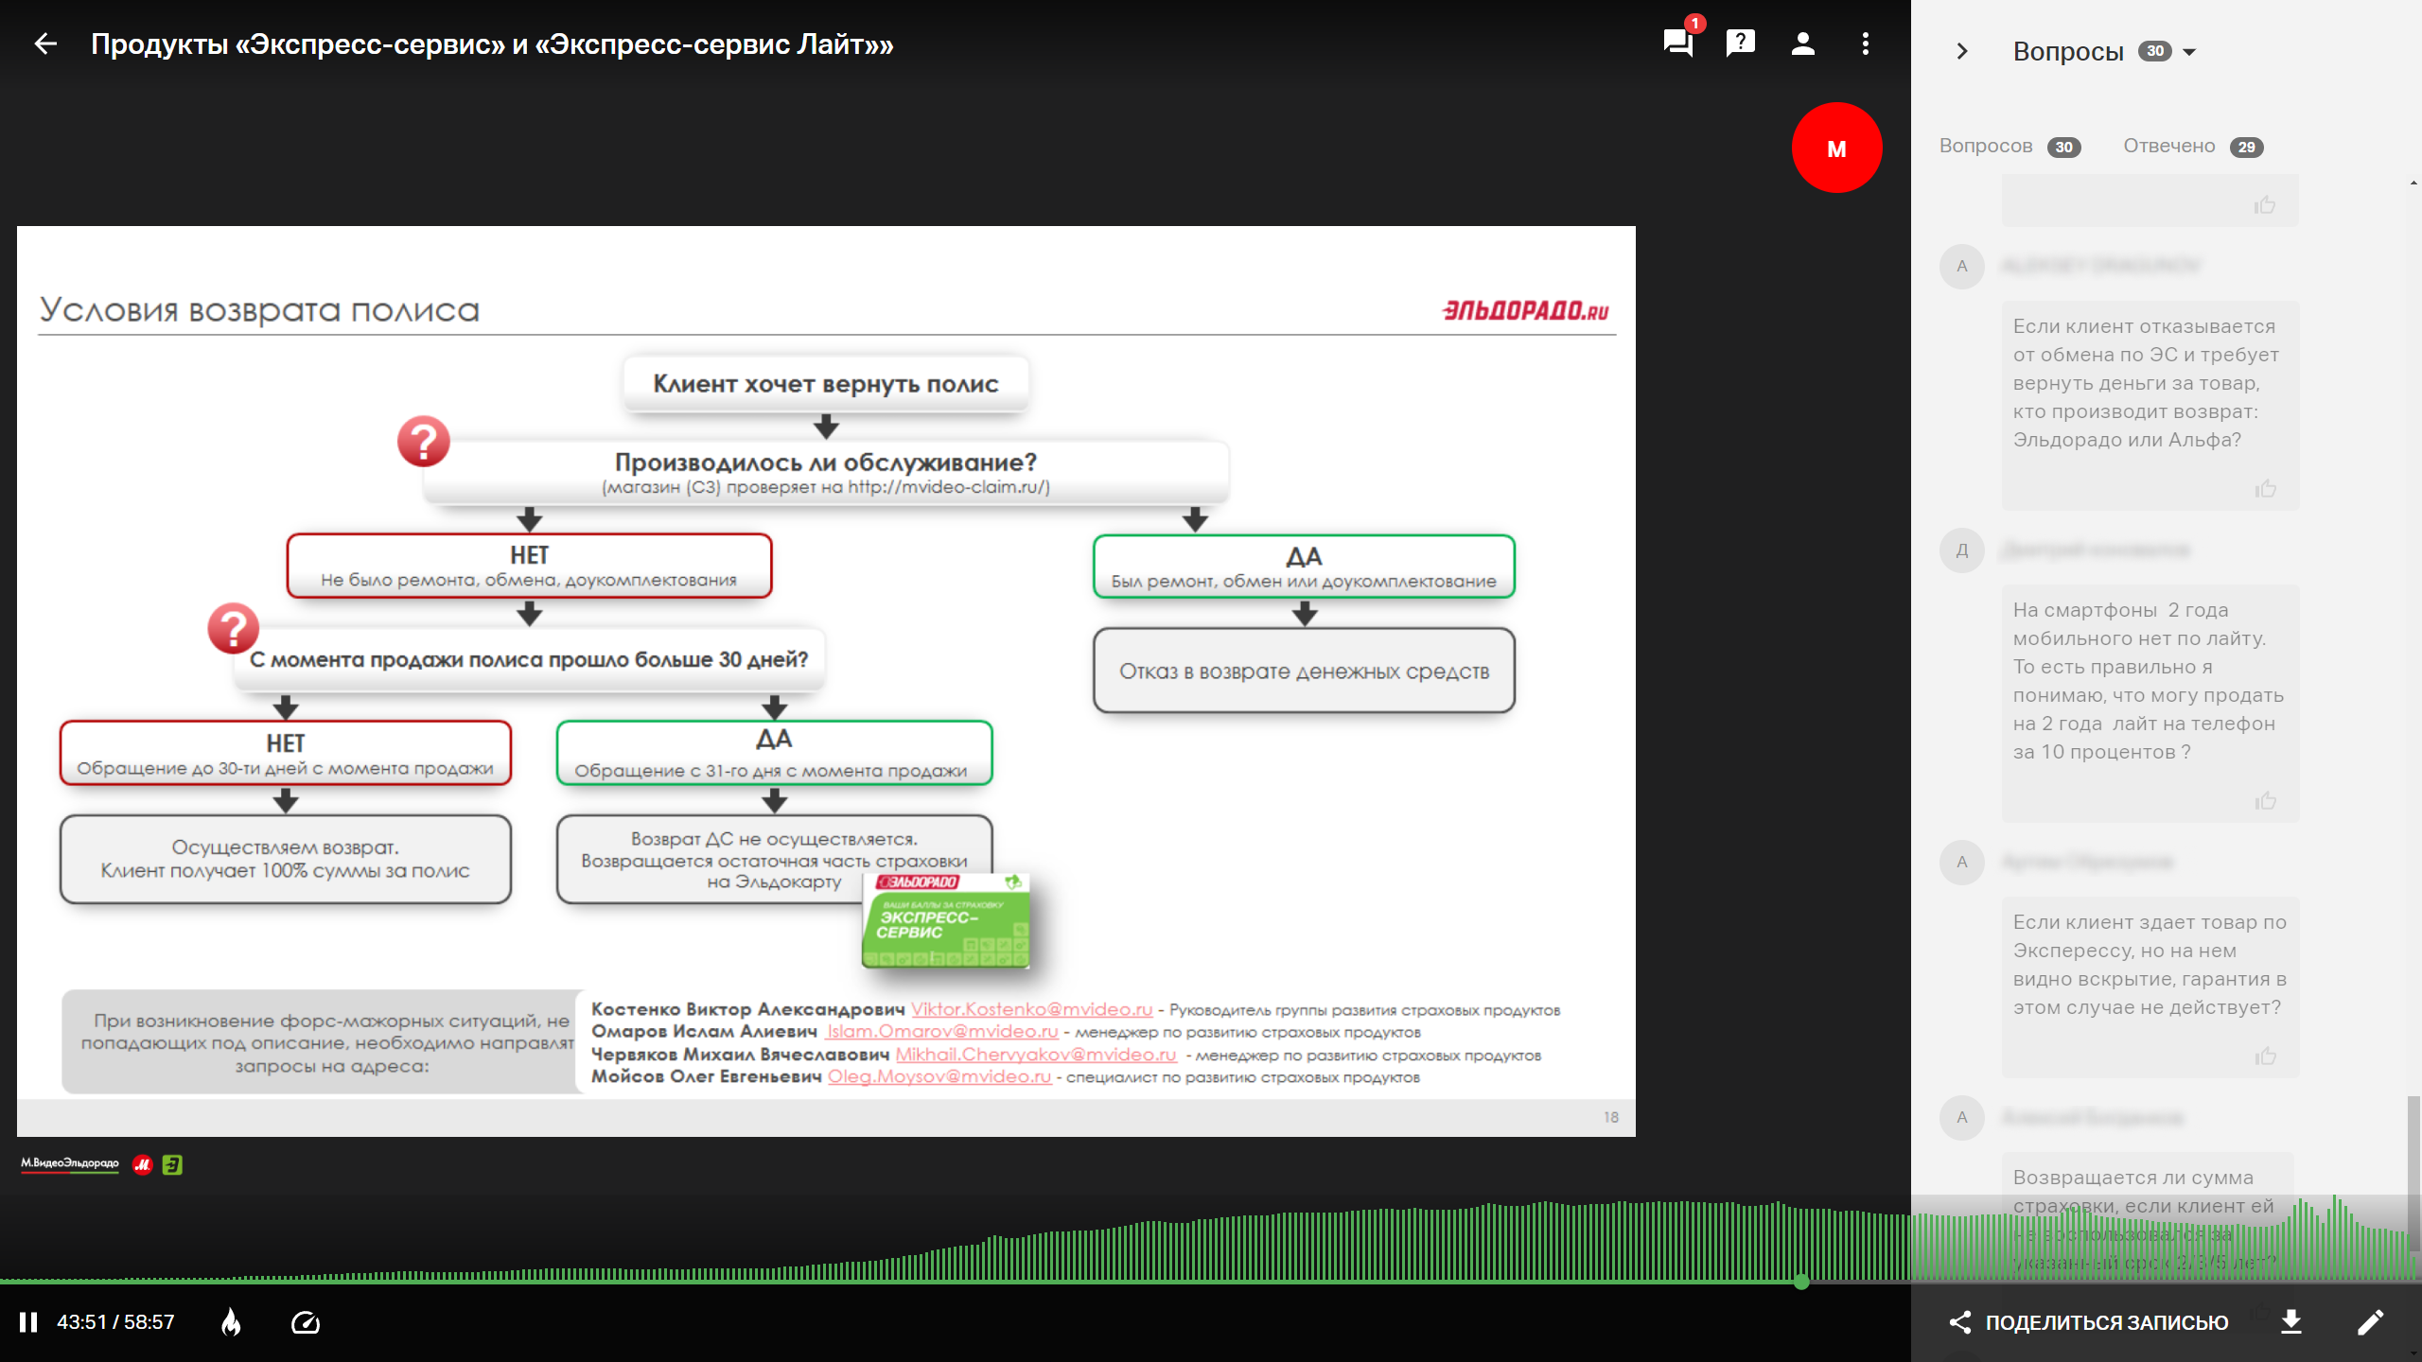The width and height of the screenshot is (2422, 1362).
Task: Click the time readout 43:51 / 58:57
Action: point(115,1322)
